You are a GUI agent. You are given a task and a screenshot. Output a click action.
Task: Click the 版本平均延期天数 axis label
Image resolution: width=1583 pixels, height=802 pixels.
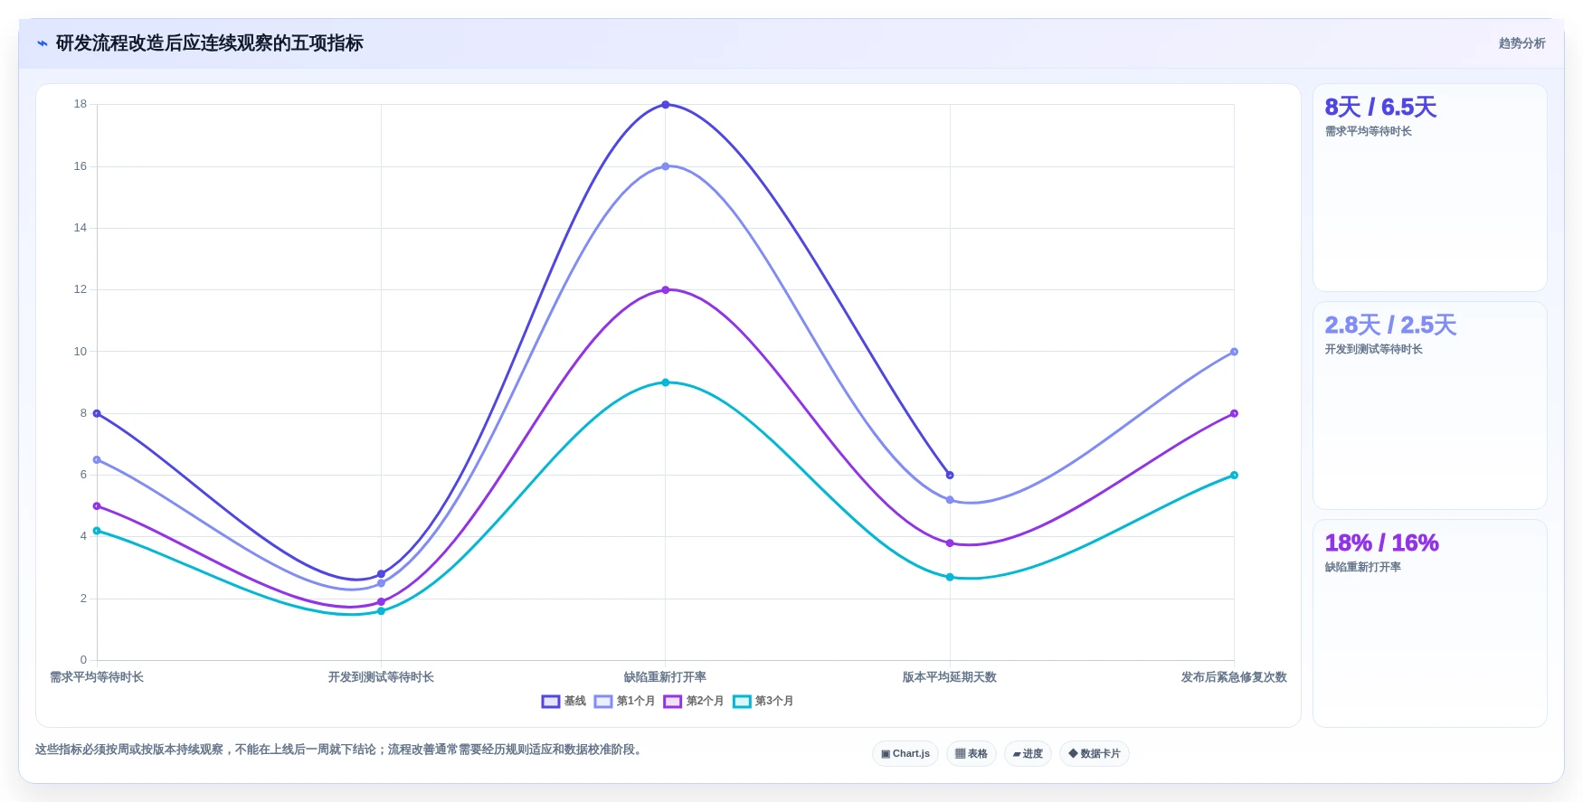pyautogui.click(x=950, y=677)
